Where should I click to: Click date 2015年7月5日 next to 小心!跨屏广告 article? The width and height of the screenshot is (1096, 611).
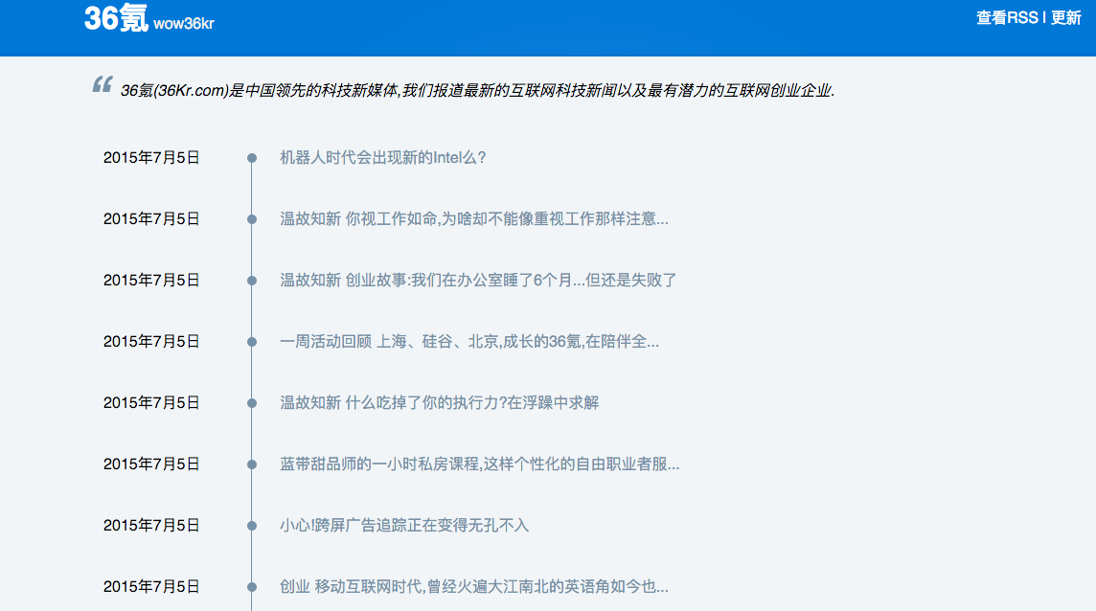151,526
